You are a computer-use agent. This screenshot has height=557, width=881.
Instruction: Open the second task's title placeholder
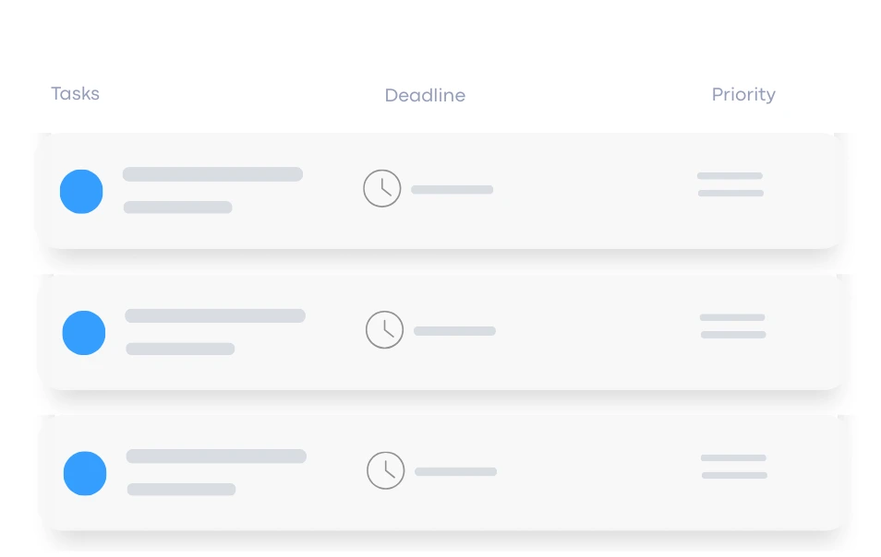[214, 315]
